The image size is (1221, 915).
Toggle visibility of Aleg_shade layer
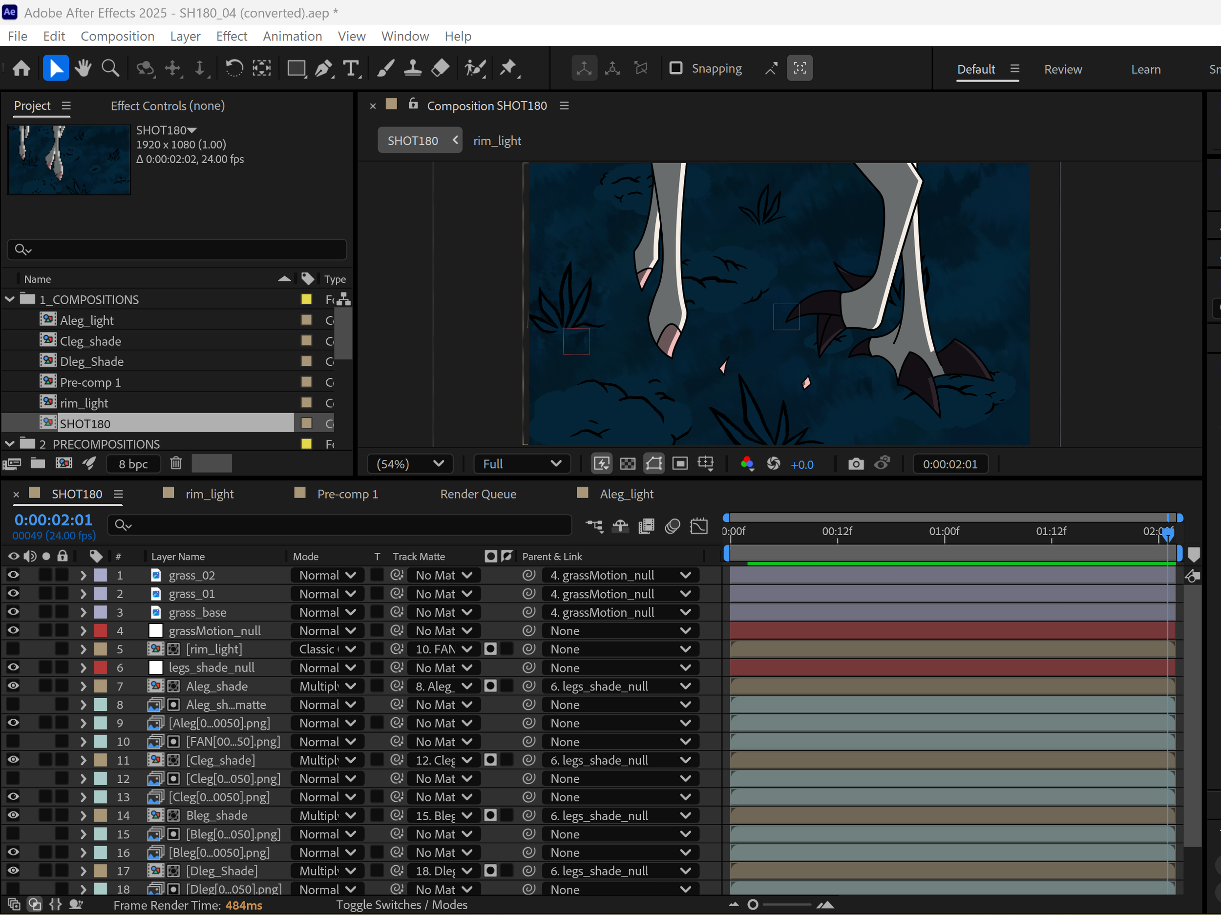point(13,686)
